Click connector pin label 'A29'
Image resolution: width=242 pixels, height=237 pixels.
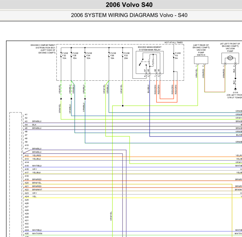27,214
